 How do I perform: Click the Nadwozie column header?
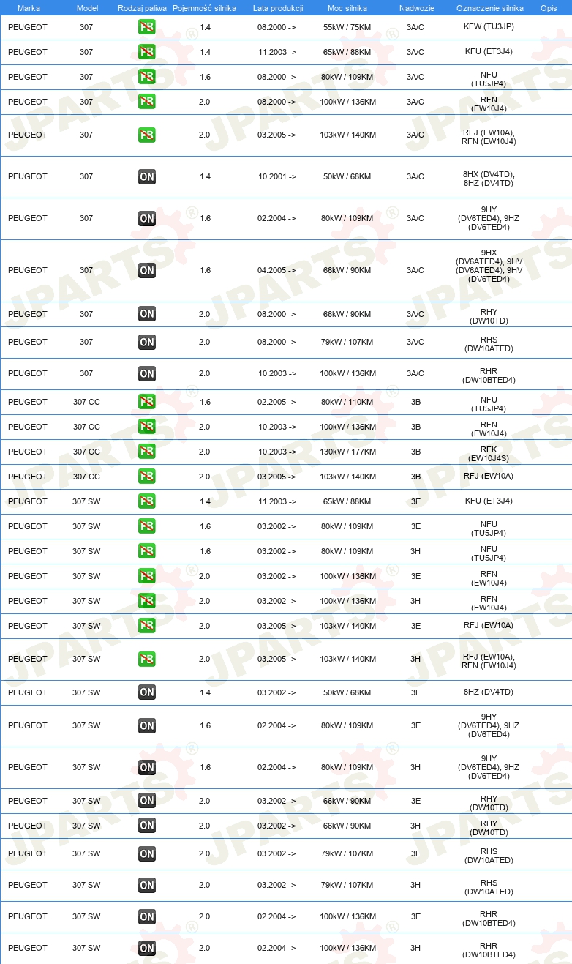(x=416, y=7)
